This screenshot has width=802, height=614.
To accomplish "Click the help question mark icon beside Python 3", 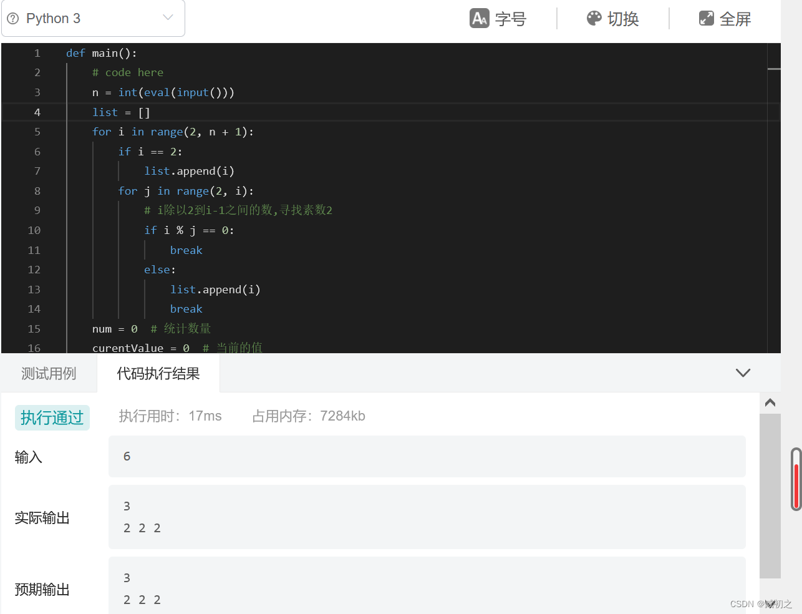I will 12,19.
